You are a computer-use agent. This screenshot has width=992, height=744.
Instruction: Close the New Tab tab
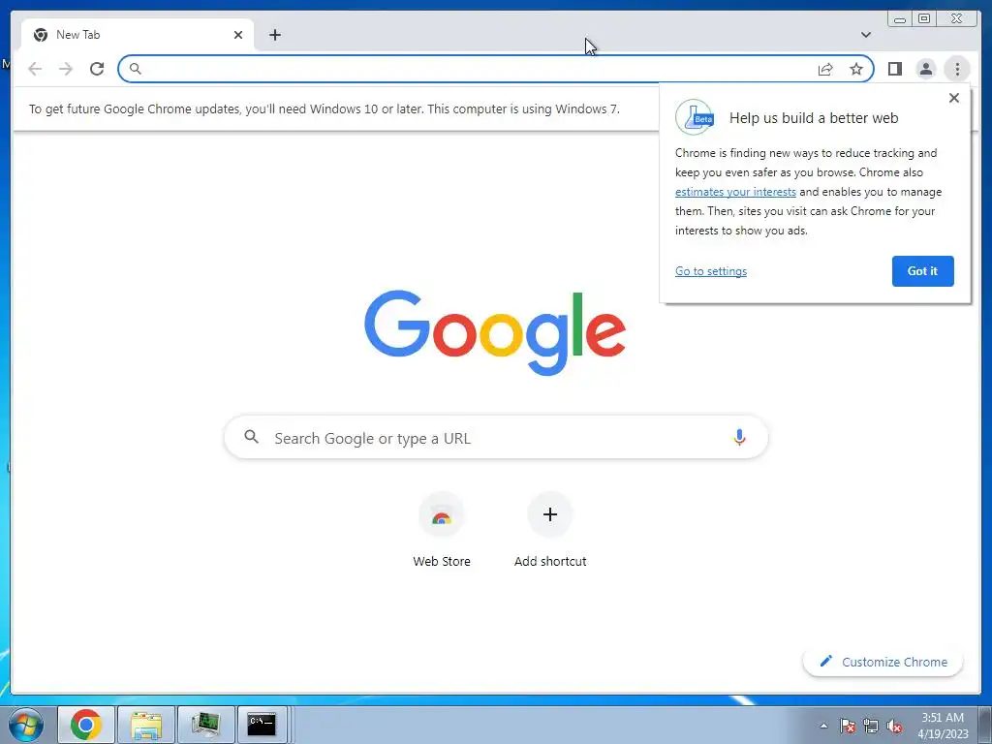(238, 35)
